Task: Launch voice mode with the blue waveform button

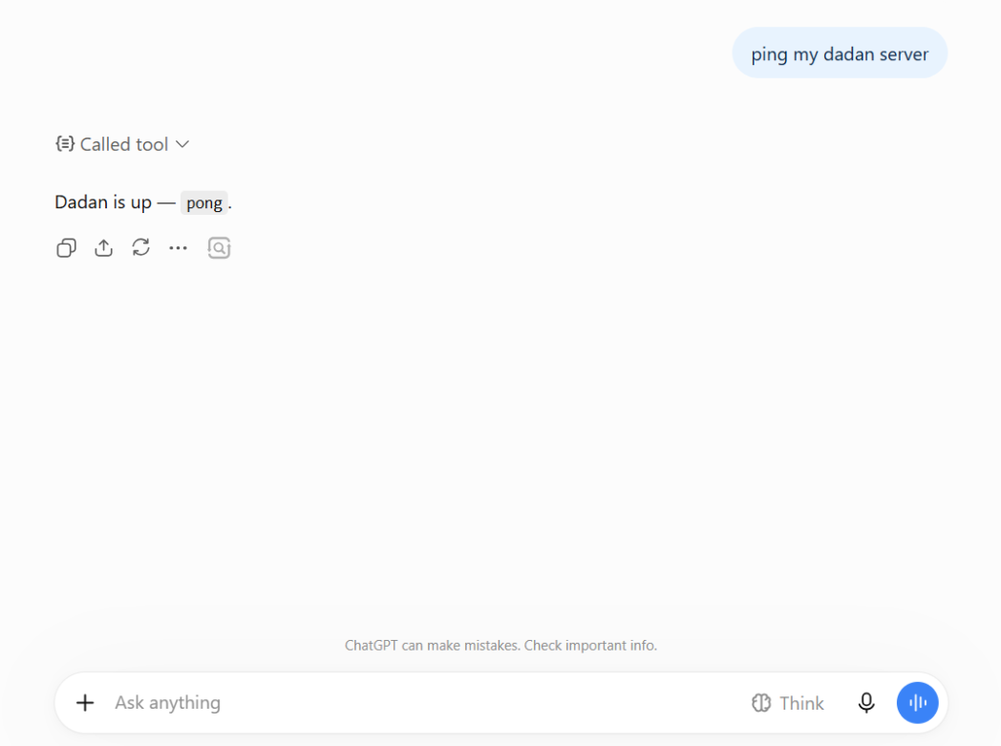Action: tap(917, 703)
